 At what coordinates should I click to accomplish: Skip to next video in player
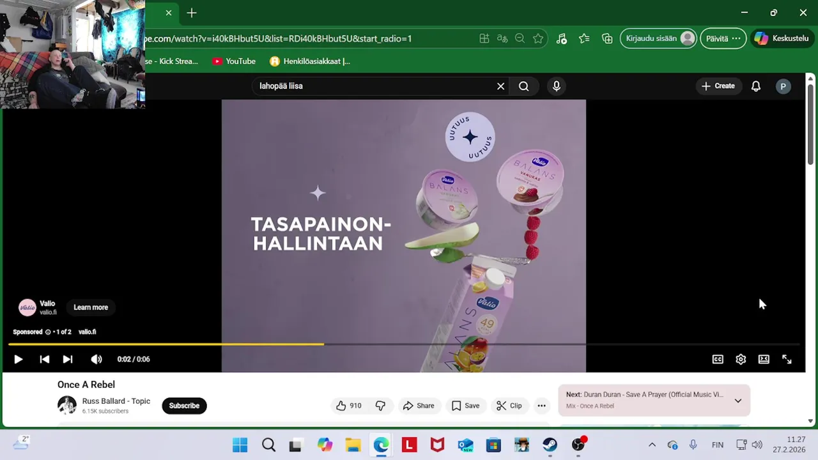68,359
